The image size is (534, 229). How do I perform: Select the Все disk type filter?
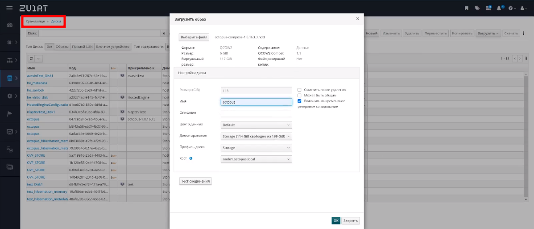50,46
